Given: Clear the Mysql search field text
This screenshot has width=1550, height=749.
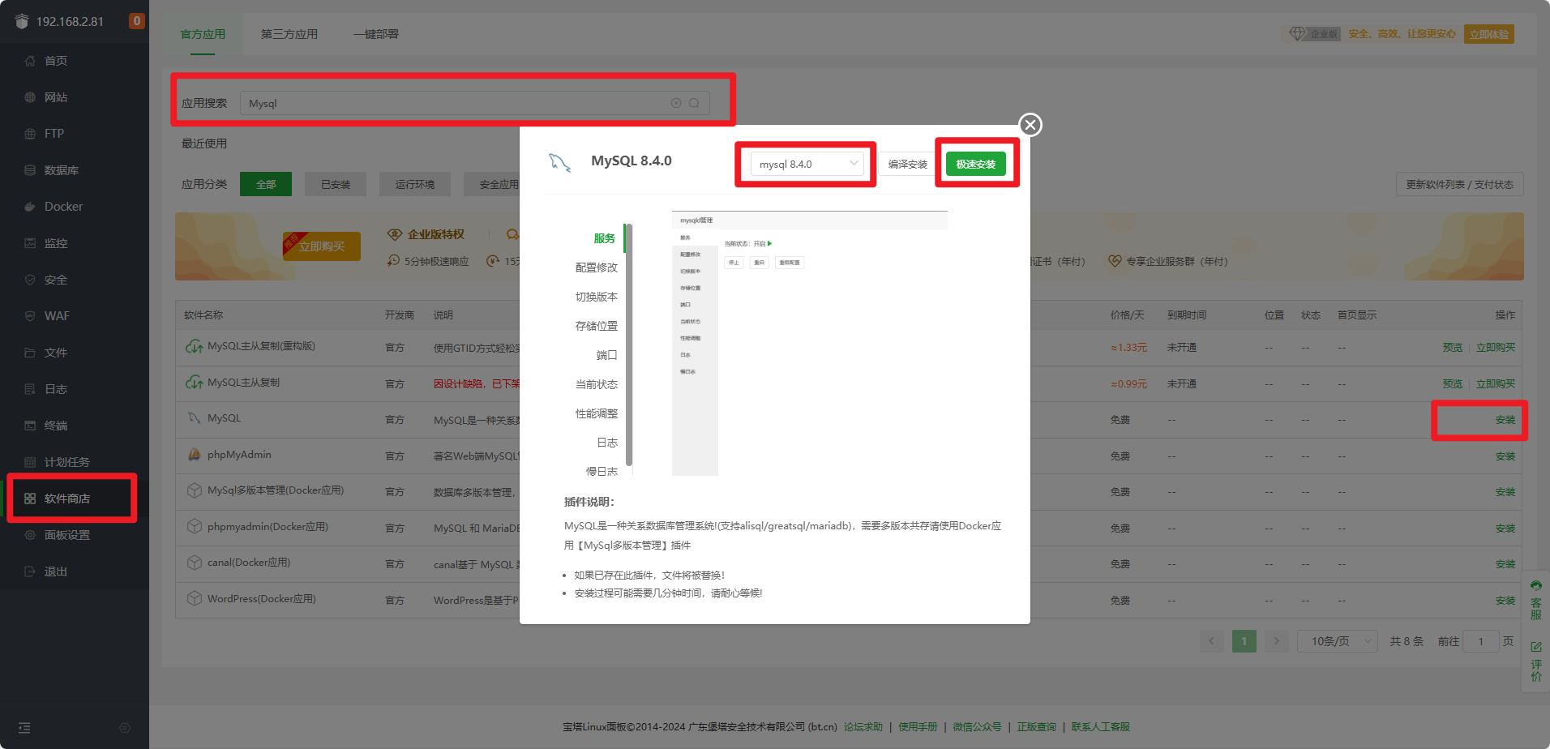Looking at the screenshot, I should pos(676,103).
